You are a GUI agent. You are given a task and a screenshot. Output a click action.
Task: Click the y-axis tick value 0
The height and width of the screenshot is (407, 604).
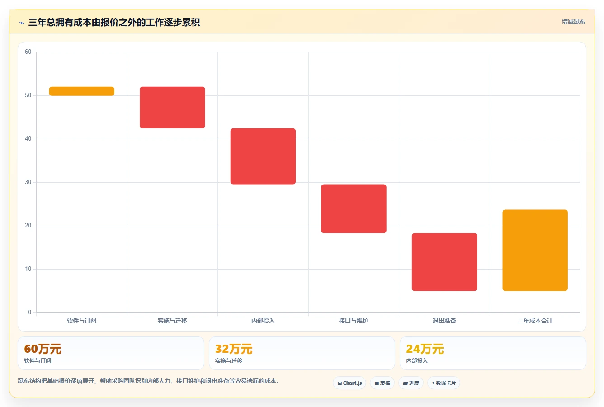(30, 312)
